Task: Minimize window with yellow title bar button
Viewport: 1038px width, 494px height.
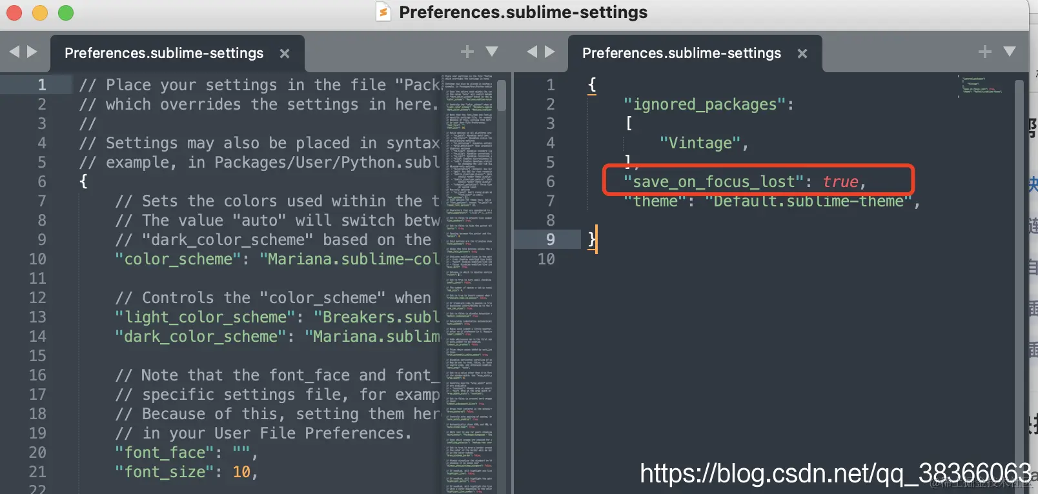Action: click(40, 12)
